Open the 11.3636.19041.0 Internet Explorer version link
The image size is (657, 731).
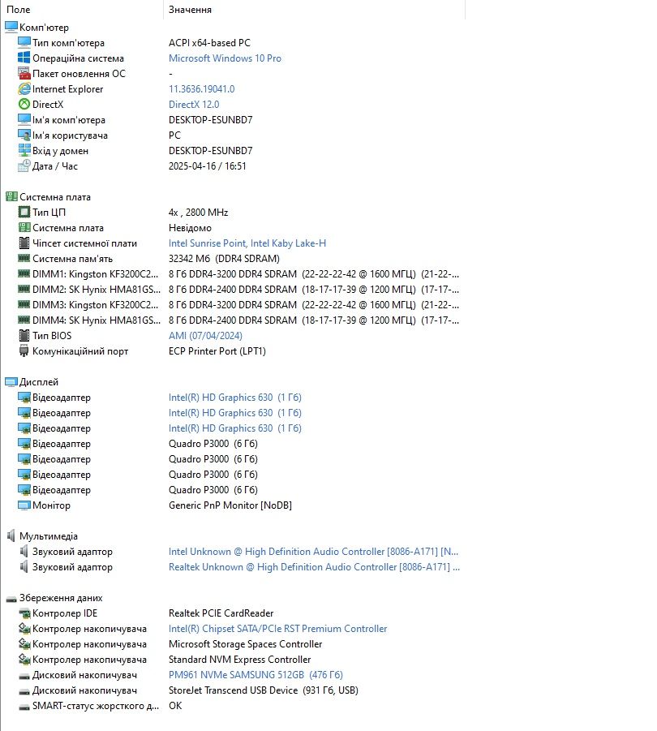[x=201, y=88]
